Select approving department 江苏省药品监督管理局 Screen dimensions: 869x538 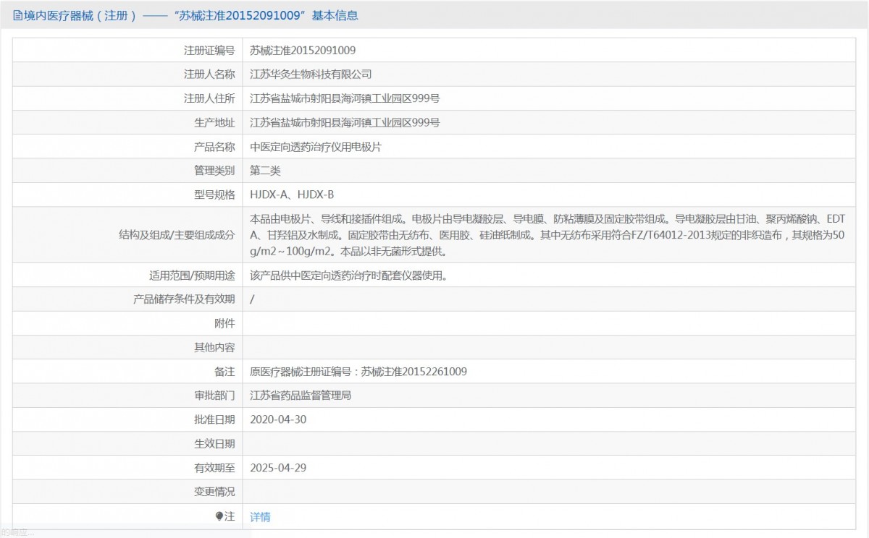pos(301,396)
